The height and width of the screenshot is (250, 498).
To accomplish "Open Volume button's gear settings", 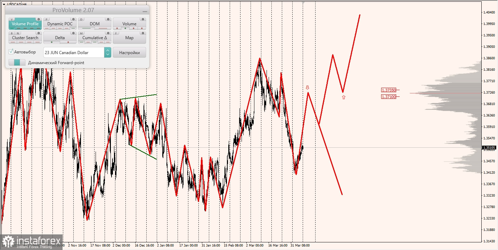I will point(143,19).
